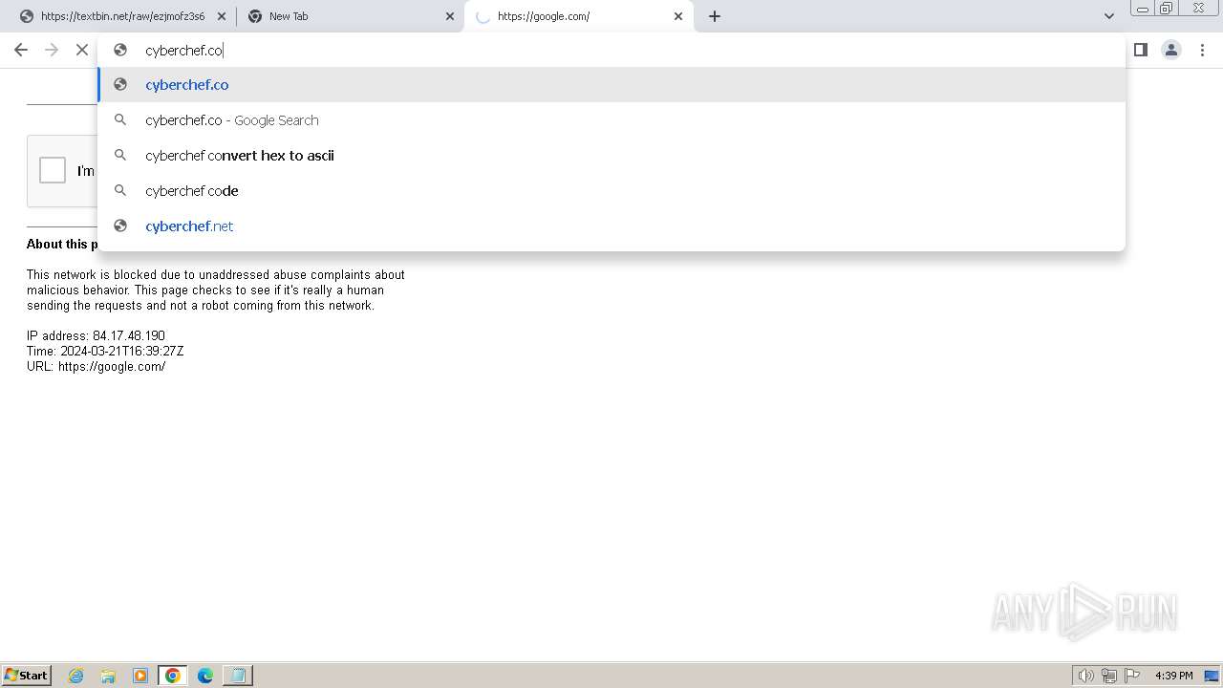Open File Explorer from taskbar
Viewport: 1223px width, 688px height.
pyautogui.click(x=108, y=676)
